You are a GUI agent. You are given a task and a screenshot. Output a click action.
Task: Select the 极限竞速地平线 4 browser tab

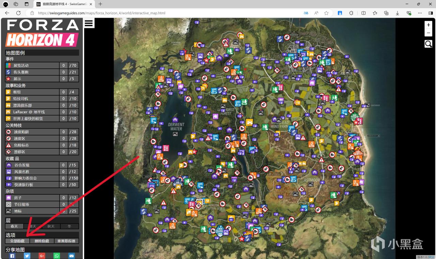coord(64,4)
